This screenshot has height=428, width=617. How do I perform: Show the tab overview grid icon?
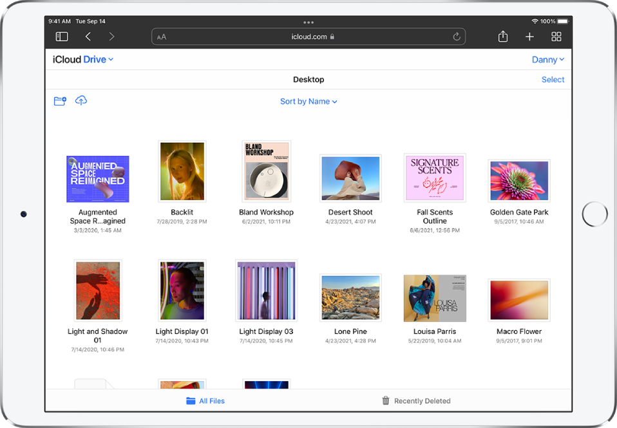556,37
